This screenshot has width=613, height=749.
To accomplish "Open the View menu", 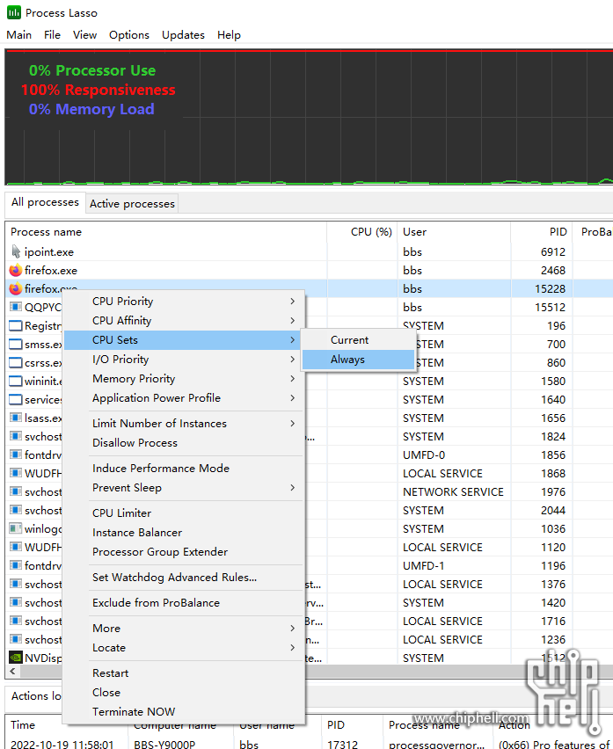I will (x=84, y=35).
